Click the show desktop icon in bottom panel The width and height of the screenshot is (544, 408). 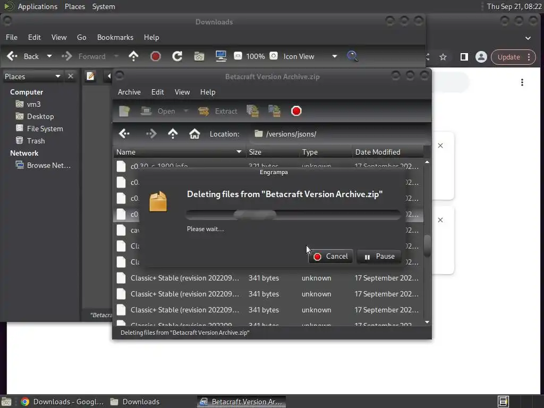pos(6,402)
